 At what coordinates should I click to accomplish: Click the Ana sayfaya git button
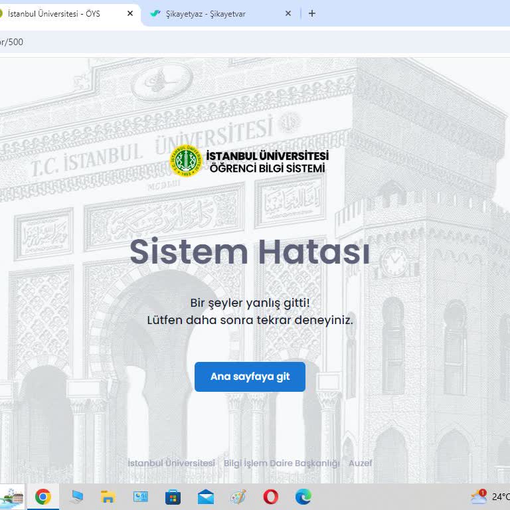pos(250,377)
